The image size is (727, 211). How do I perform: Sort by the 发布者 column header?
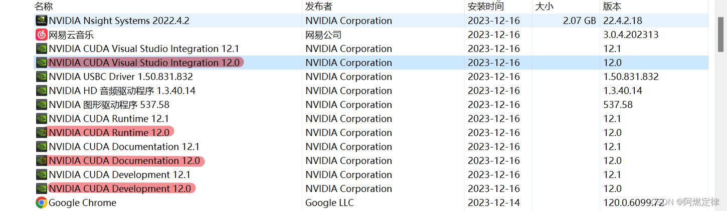[x=319, y=6]
